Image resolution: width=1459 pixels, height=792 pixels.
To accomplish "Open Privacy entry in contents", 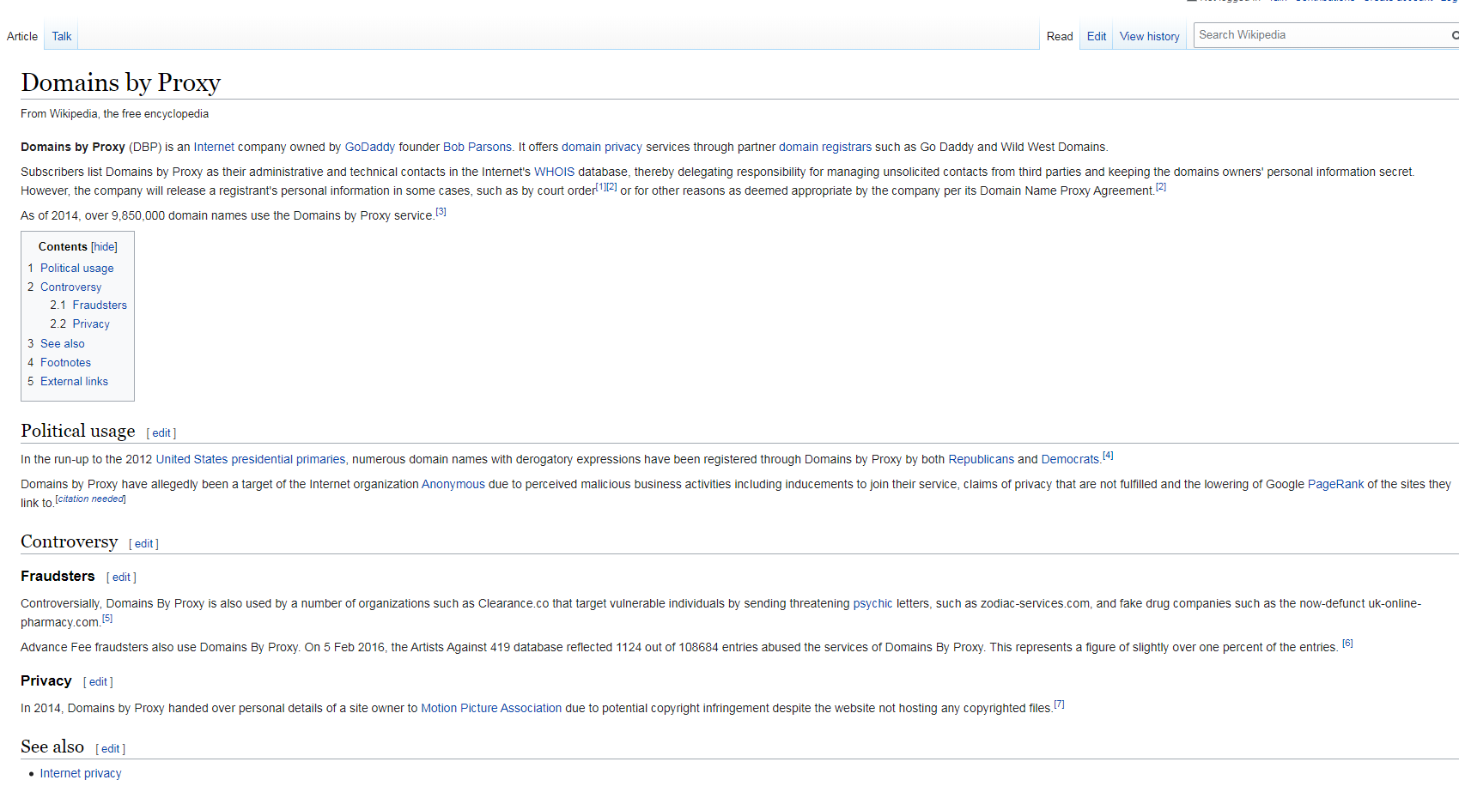I will point(91,324).
